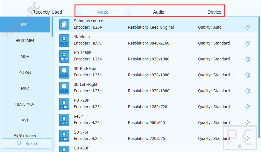The image size is (261, 152).
Task: Select 5K/8K Video format in sidebar
Action: tap(25, 136)
